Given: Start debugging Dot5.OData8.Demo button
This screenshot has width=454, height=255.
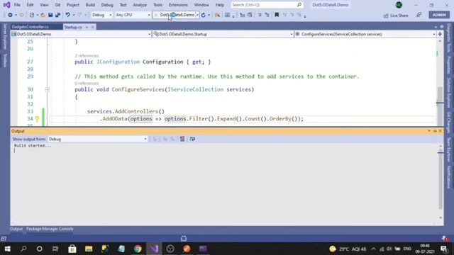Looking at the screenshot, I should click(175, 15).
